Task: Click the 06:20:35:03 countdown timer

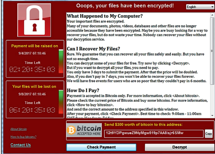Action: [32, 110]
